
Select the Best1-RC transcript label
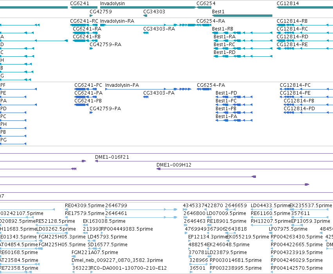224,44
